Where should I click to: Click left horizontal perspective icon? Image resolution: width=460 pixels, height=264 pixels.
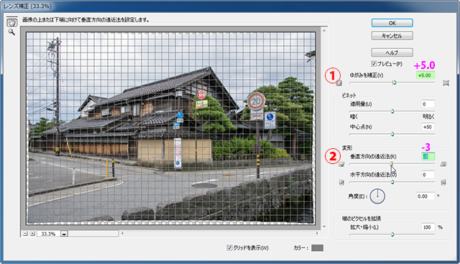pyautogui.click(x=341, y=183)
